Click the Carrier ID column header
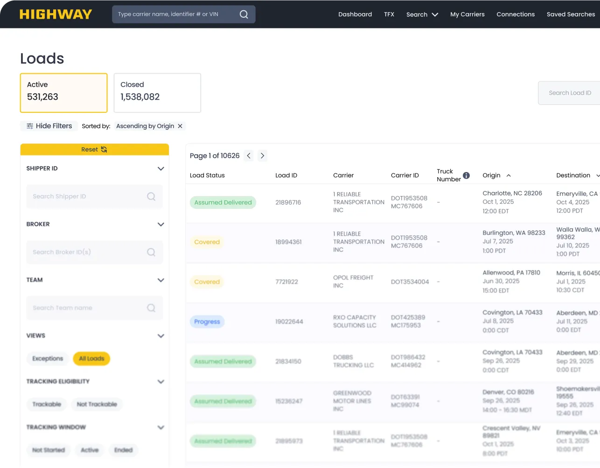Viewport: 600px width, 468px height. 405,175
